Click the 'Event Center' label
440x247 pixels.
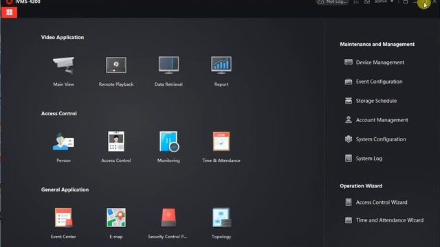coord(63,237)
